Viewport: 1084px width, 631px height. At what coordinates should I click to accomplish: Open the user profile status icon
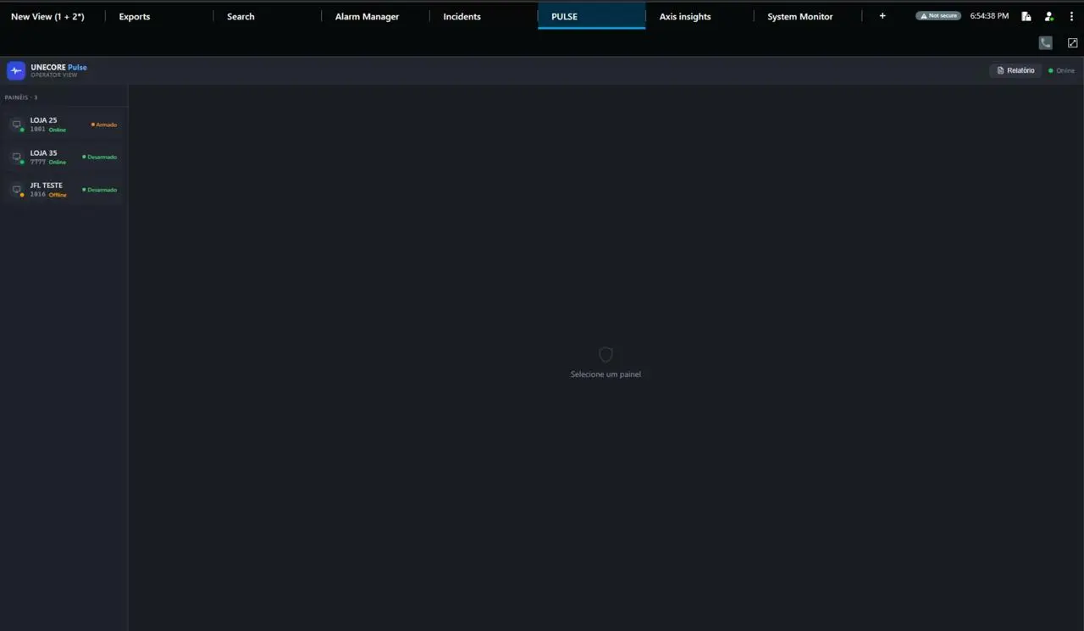pyautogui.click(x=1049, y=16)
